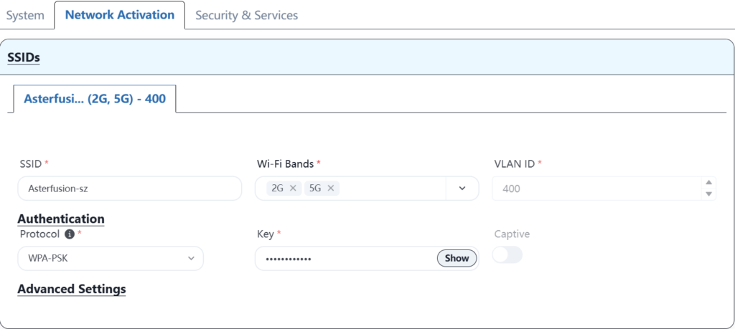Switch to the System tab
The width and height of the screenshot is (735, 329).
pos(25,15)
